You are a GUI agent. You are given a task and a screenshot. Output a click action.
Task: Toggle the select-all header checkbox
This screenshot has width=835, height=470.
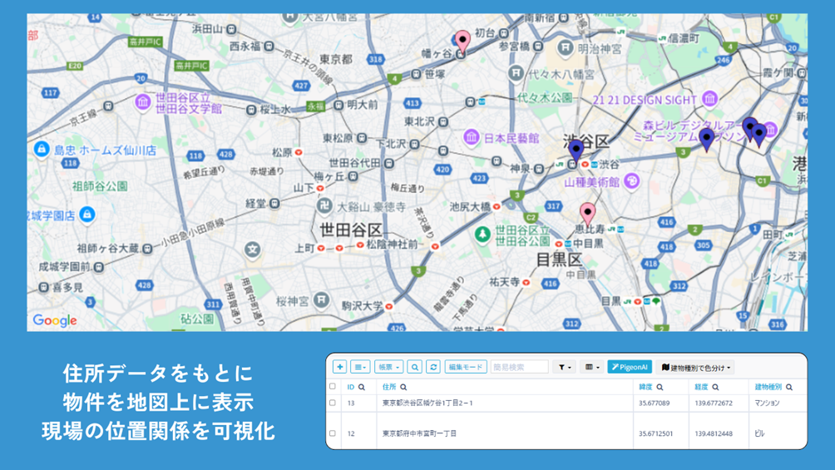(x=333, y=386)
